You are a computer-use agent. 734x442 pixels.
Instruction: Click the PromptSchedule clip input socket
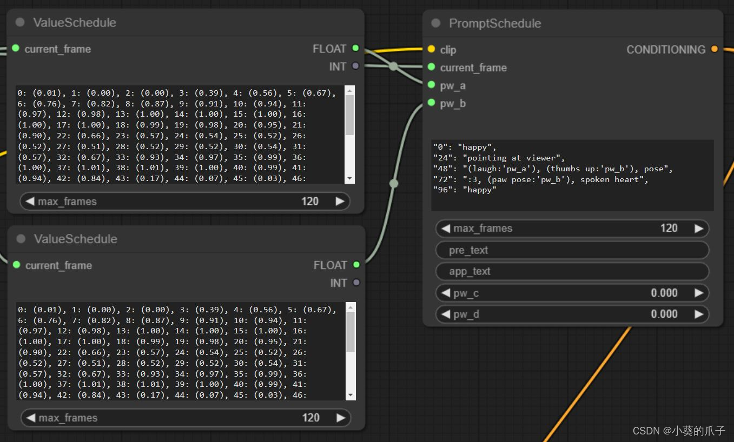point(431,49)
